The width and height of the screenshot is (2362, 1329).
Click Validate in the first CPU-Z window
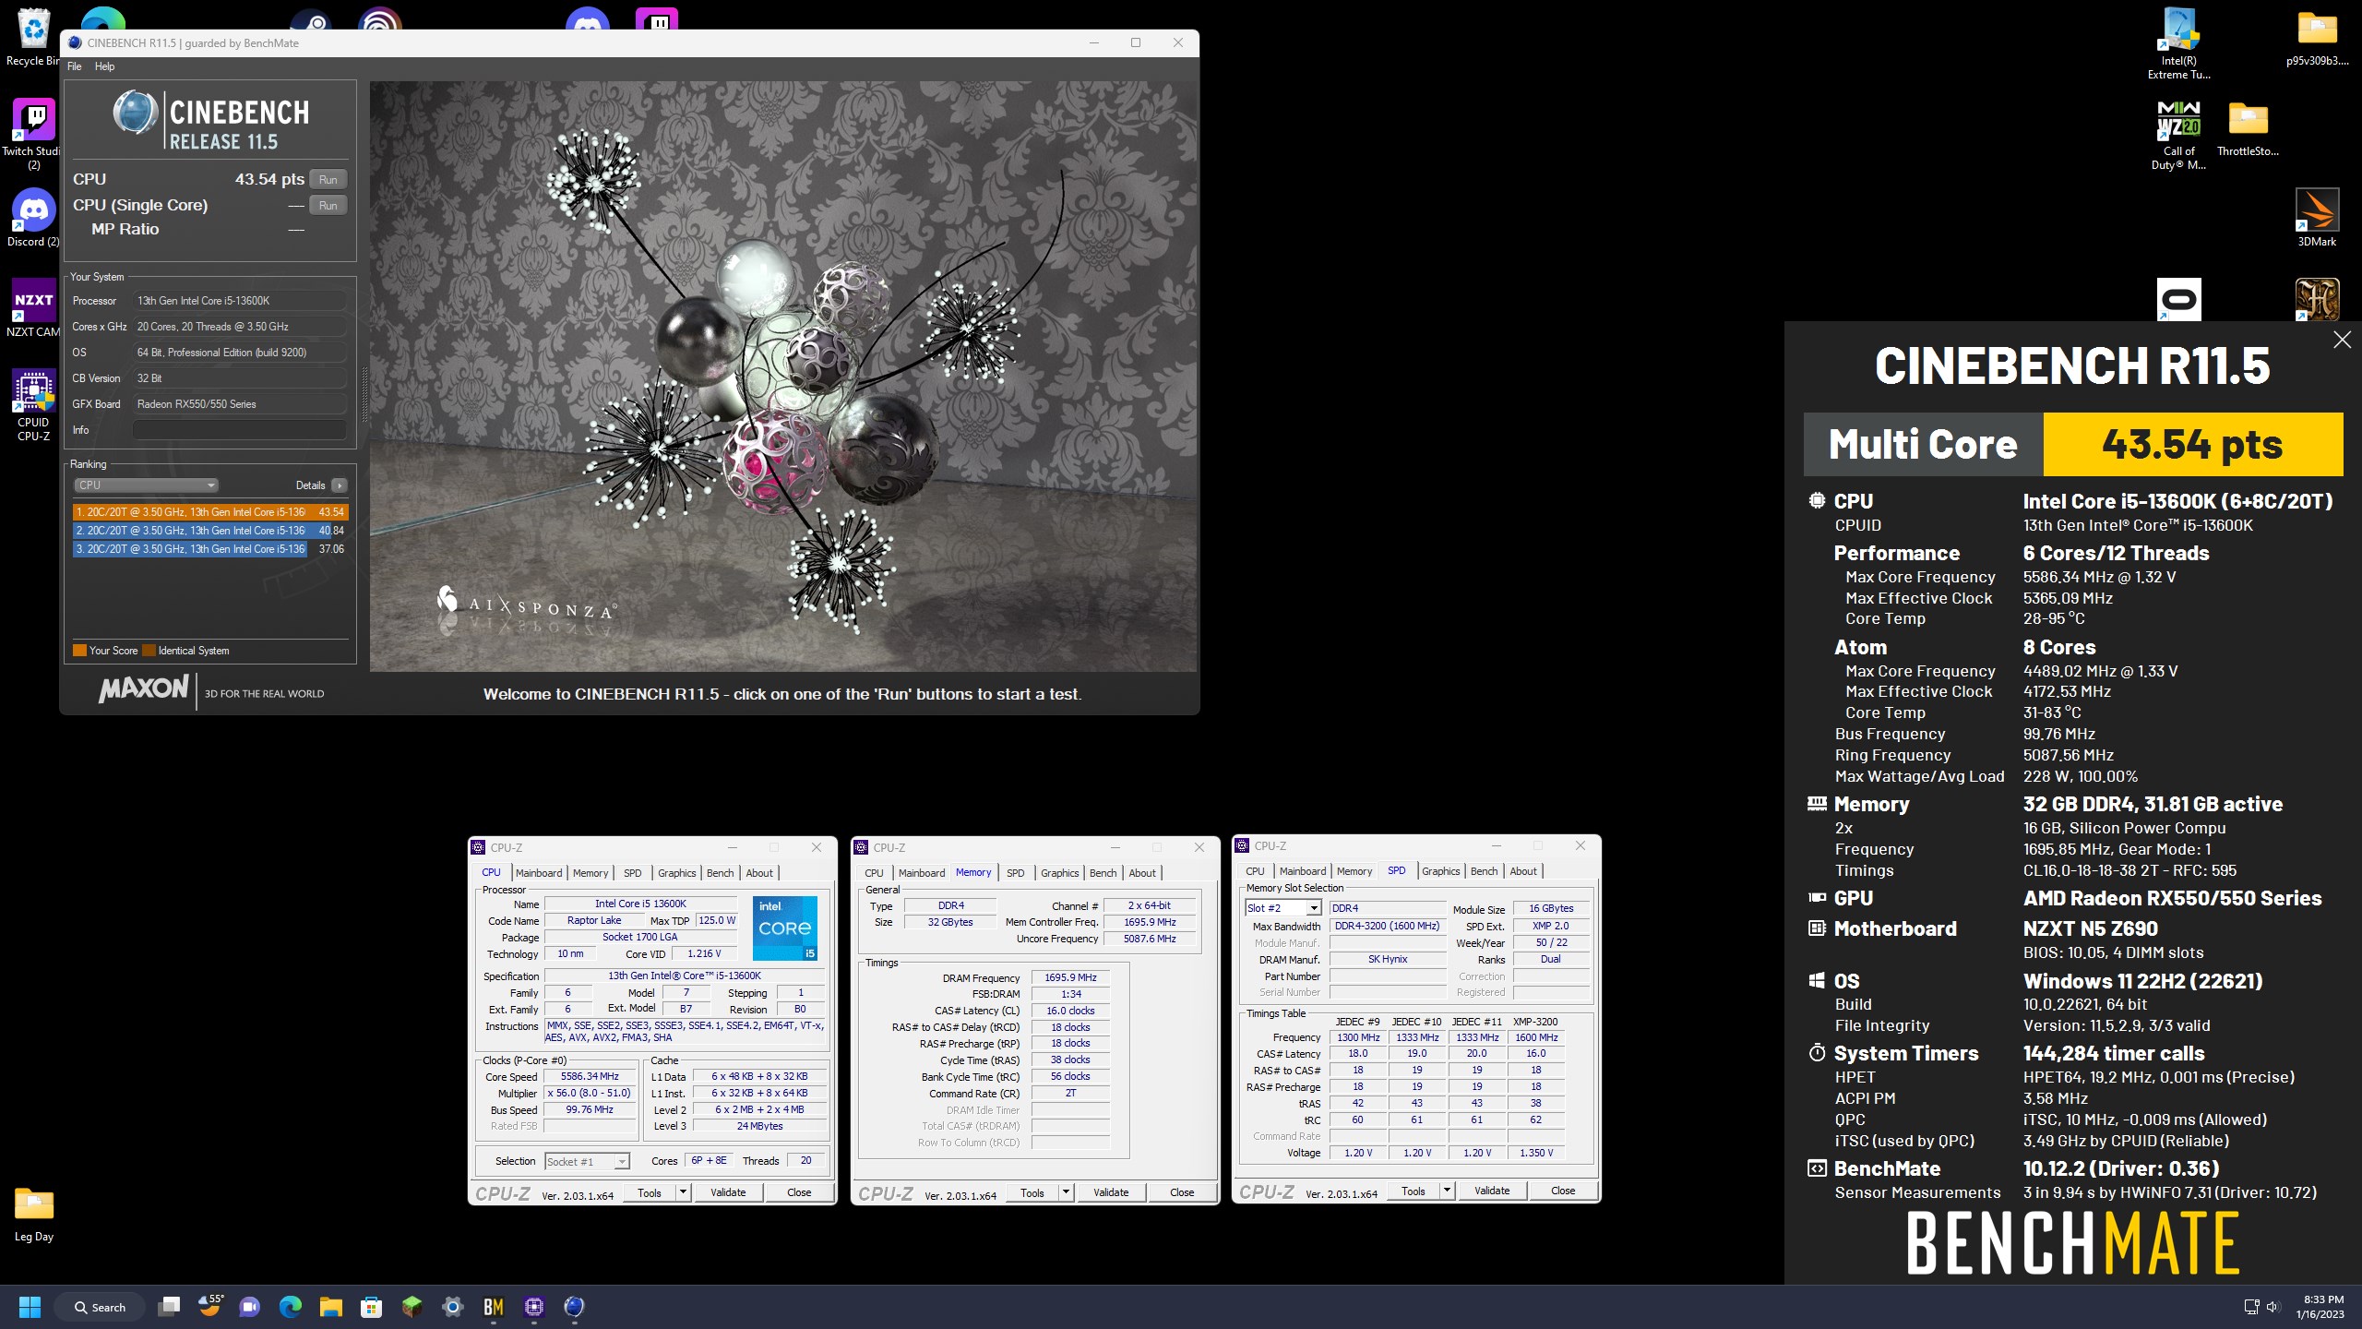[x=728, y=1192]
